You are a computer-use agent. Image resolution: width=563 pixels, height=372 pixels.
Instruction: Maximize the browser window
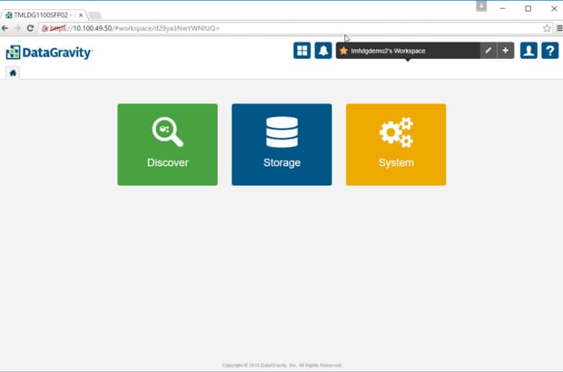(528, 8)
